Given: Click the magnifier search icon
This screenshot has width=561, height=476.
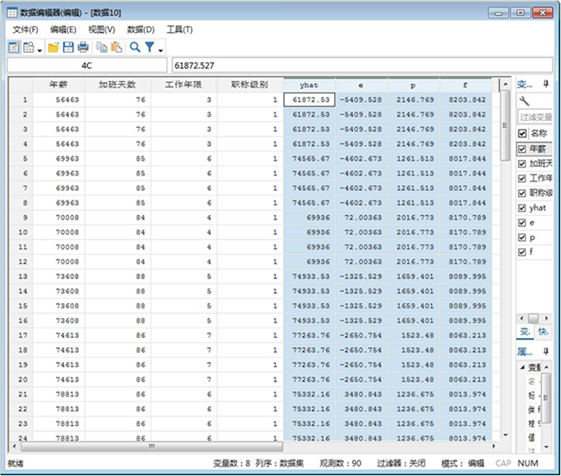Looking at the screenshot, I should point(135,47).
